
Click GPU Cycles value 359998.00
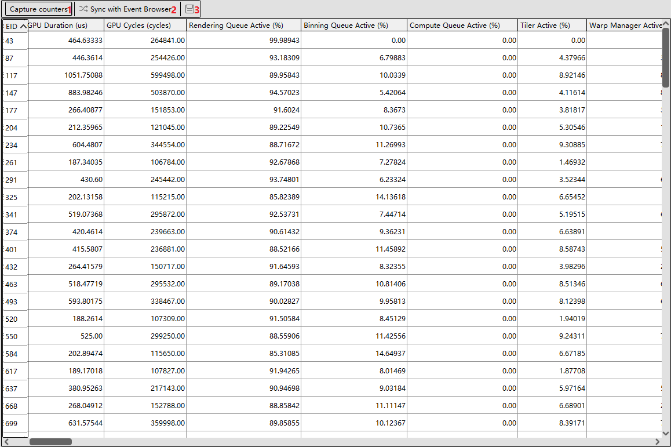[x=168, y=423]
